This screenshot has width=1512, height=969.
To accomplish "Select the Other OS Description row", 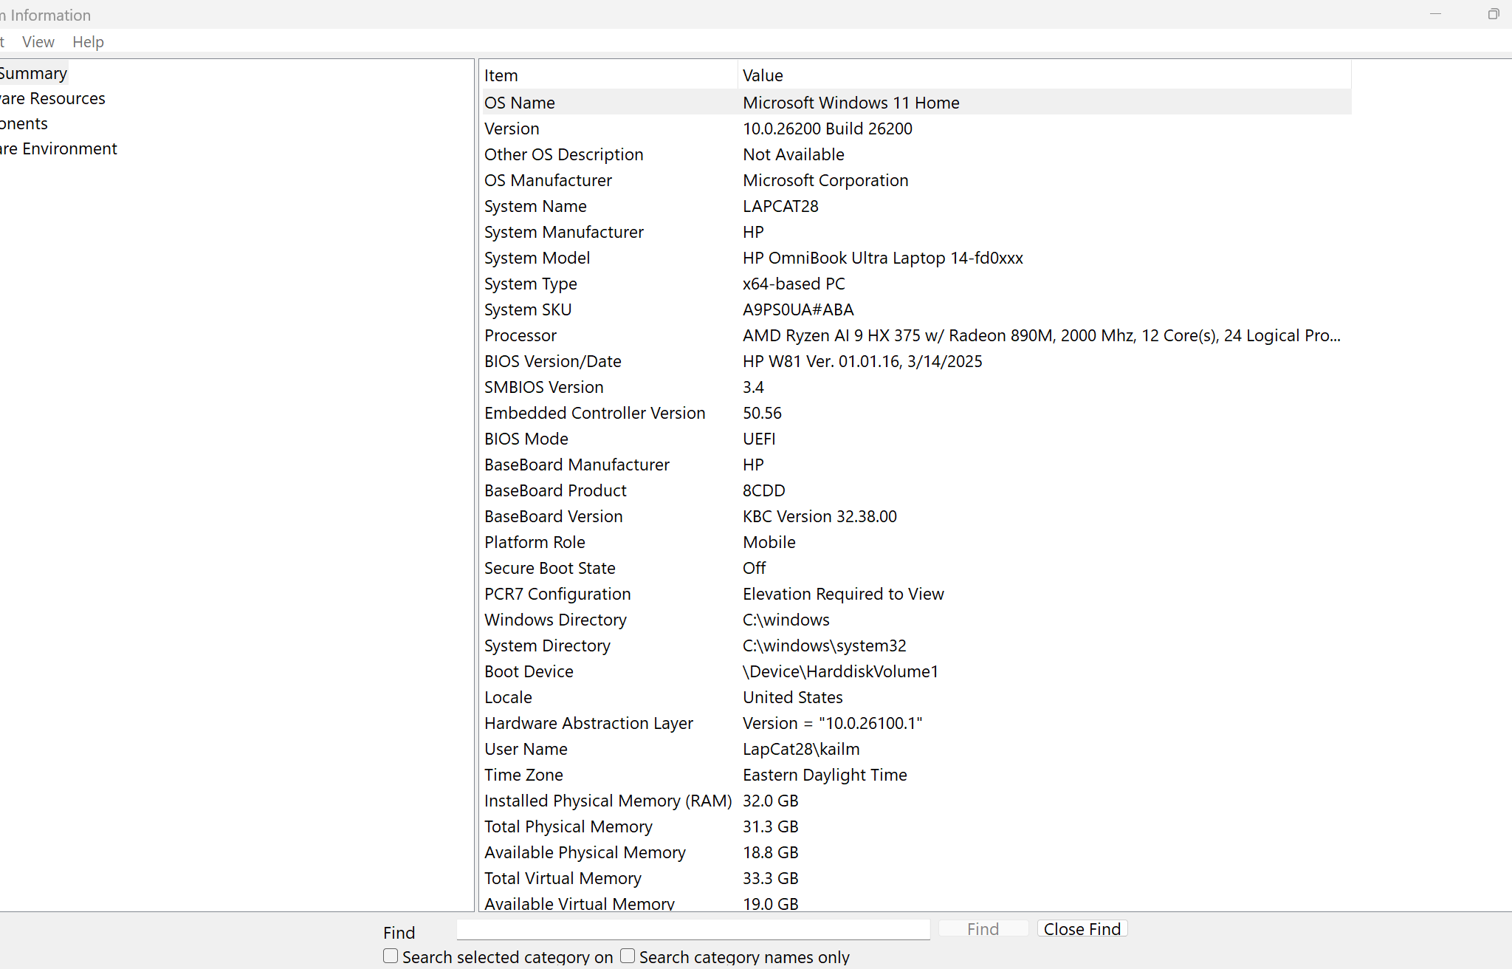I will click(917, 154).
